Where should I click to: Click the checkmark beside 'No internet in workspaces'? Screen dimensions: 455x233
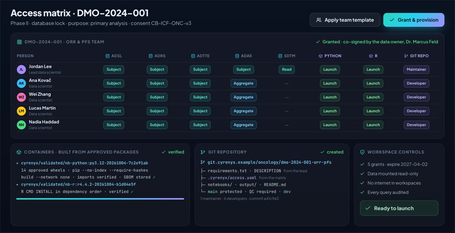pyautogui.click(x=362, y=183)
